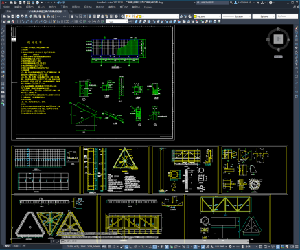Viewport: 300px width, 250px height.
Task: Open the View menu
Action: [x=30, y=7]
